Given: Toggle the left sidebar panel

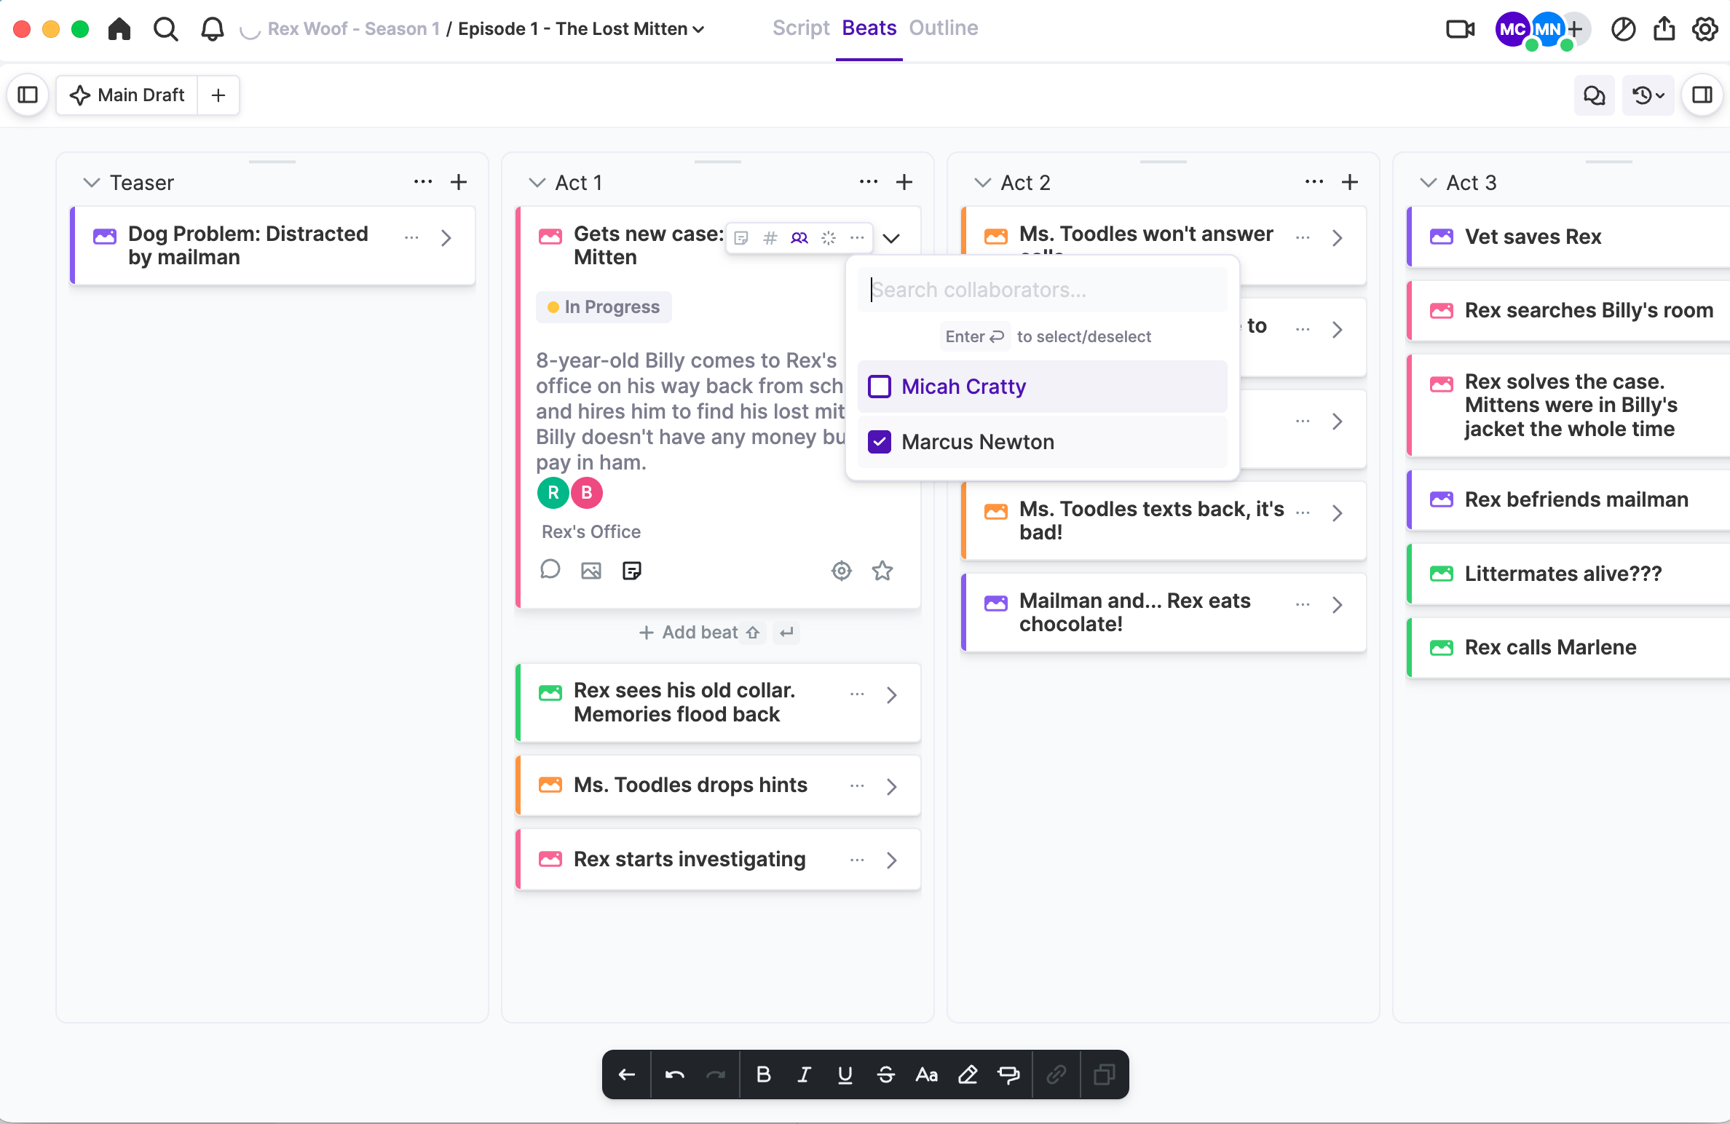Looking at the screenshot, I should tap(28, 95).
